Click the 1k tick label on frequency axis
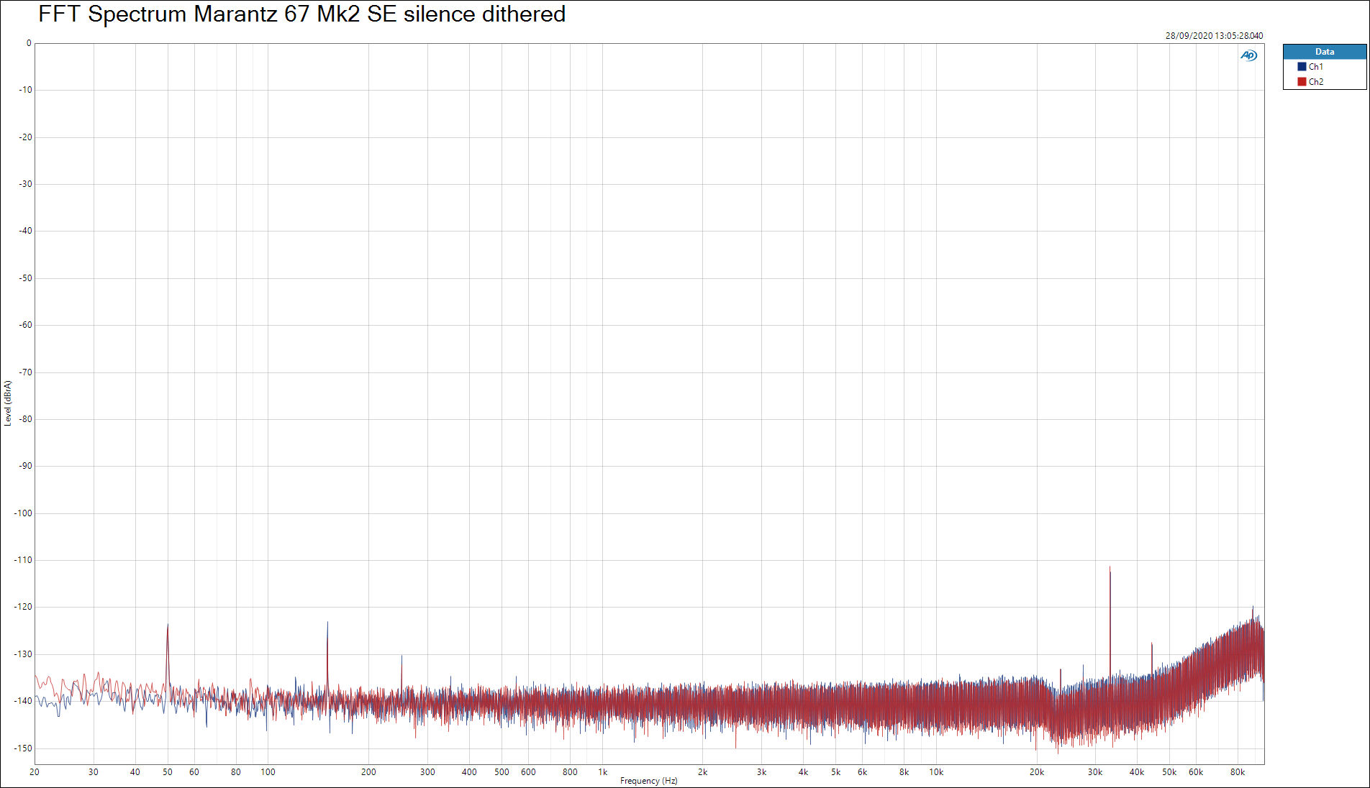Image resolution: width=1370 pixels, height=788 pixels. pos(602,772)
